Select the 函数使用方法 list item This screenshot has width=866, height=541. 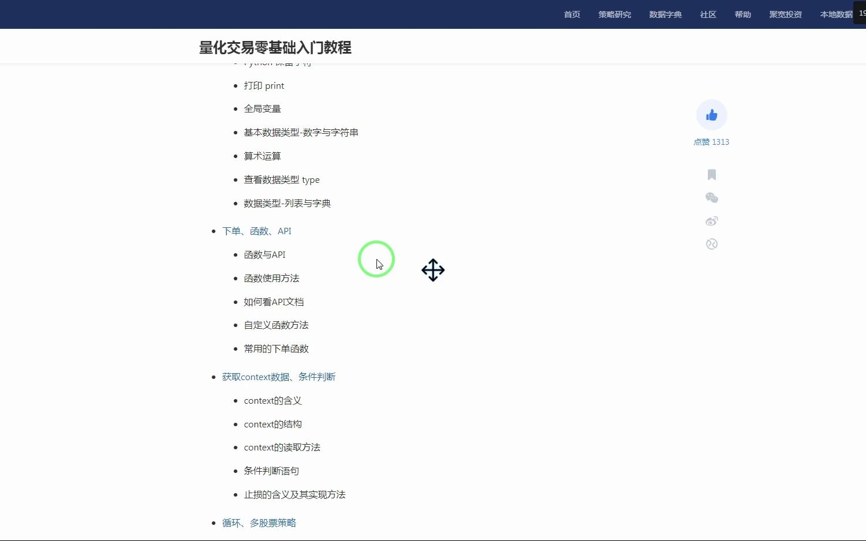coord(271,279)
